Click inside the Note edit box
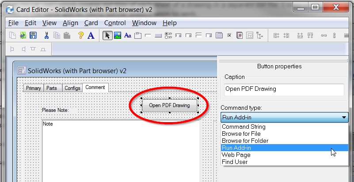354x182 pixels. point(121,151)
